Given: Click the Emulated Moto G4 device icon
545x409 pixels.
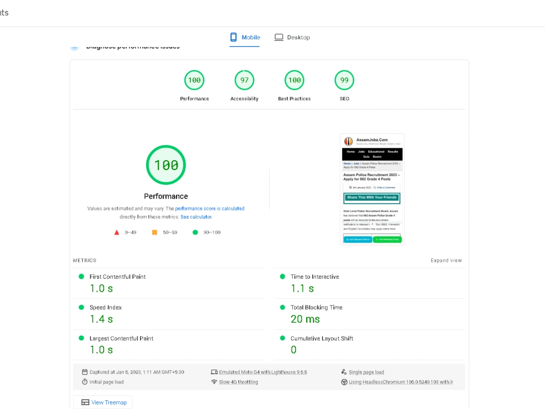Looking at the screenshot, I should [214, 372].
